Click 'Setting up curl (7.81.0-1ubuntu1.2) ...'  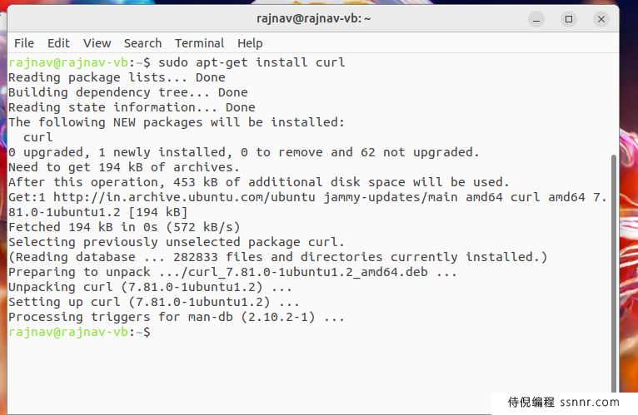click(x=154, y=302)
